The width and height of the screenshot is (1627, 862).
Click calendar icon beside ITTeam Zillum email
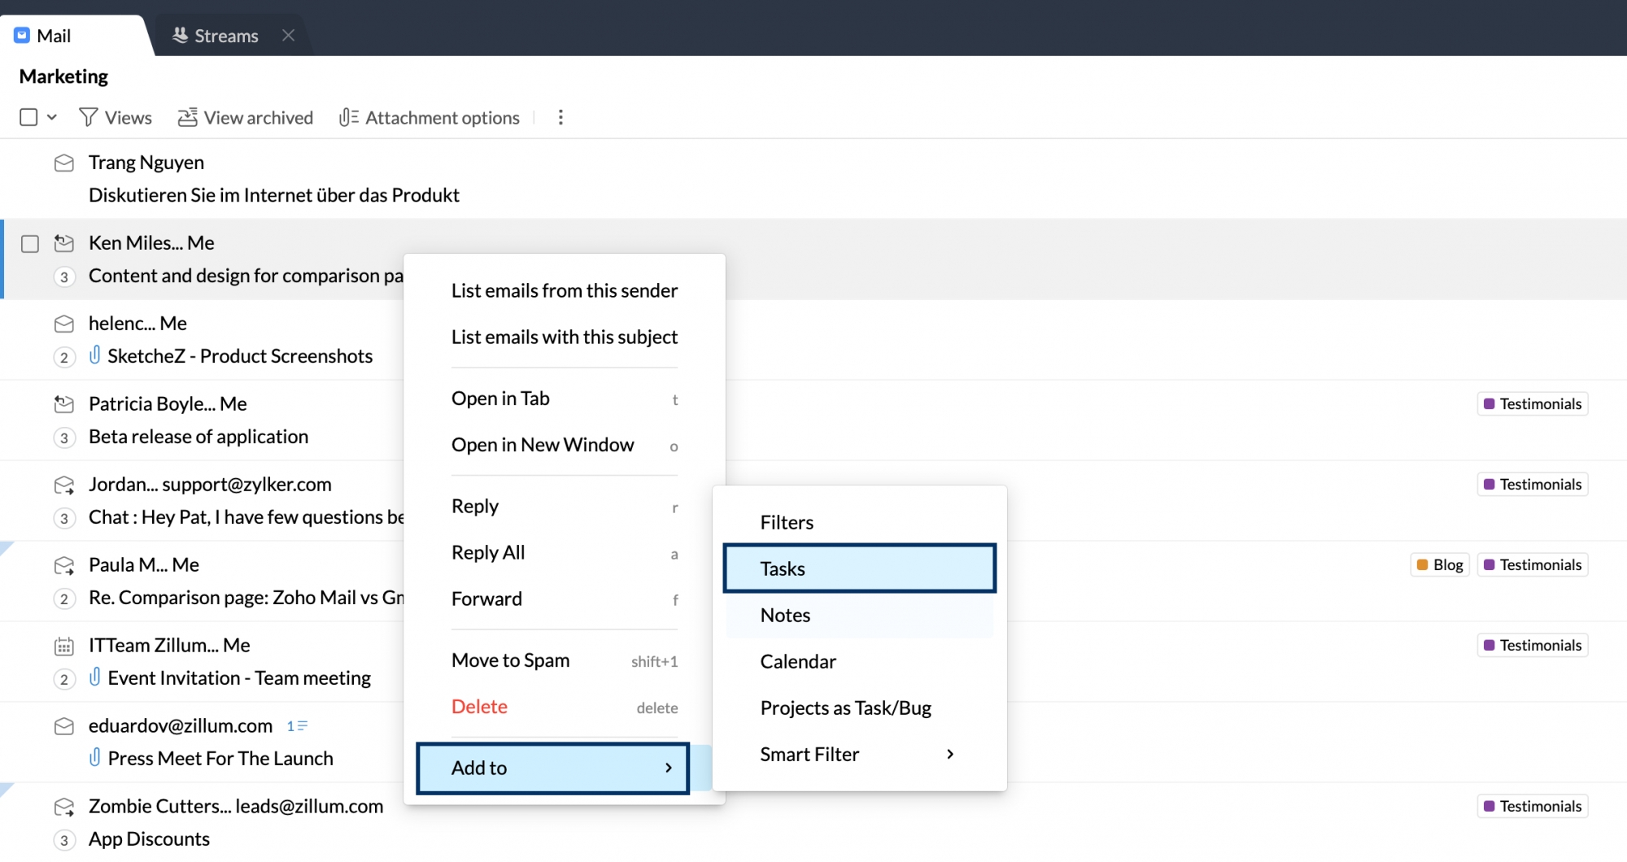point(64,646)
